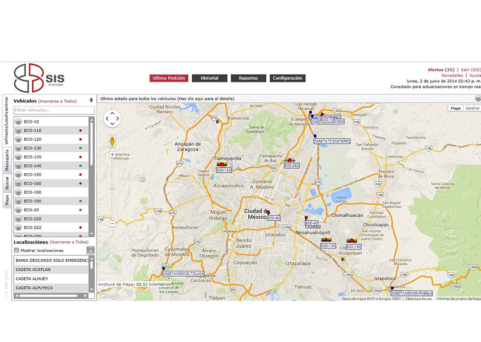
Task: Expand the ECO-150 vehicle dropdown
Action: coord(18,174)
